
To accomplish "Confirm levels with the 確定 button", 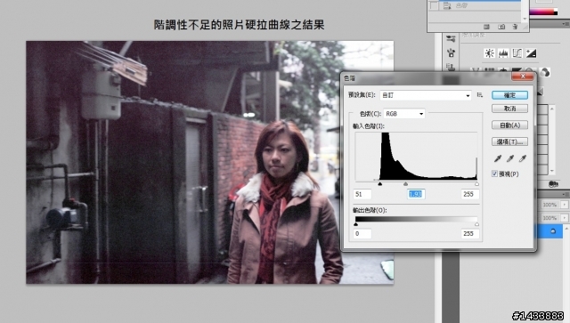I will (509, 95).
